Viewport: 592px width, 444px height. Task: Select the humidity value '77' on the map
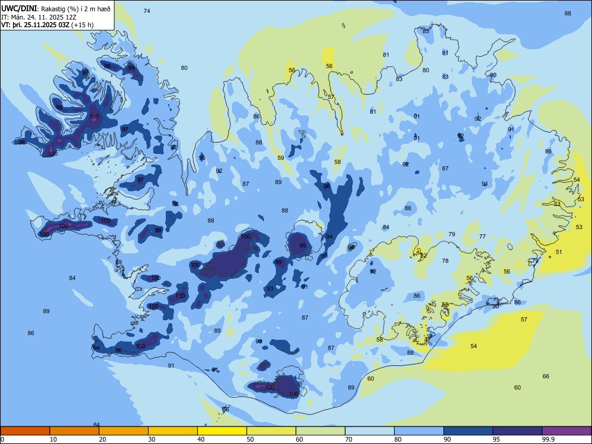tap(482, 236)
